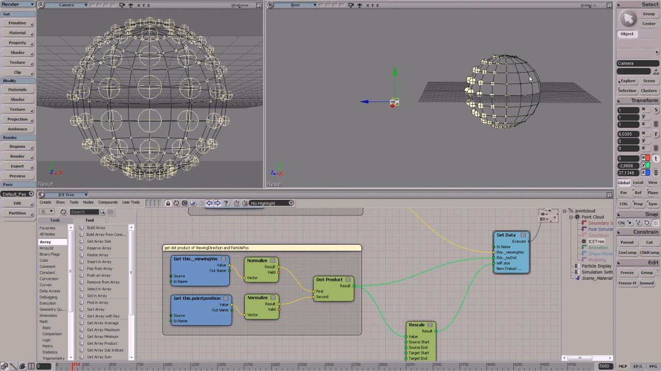The image size is (661, 371).
Task: Select snap to grid icon
Action: tap(656, 223)
